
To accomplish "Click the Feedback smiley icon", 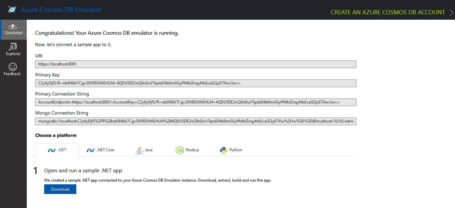I will pos(12,67).
